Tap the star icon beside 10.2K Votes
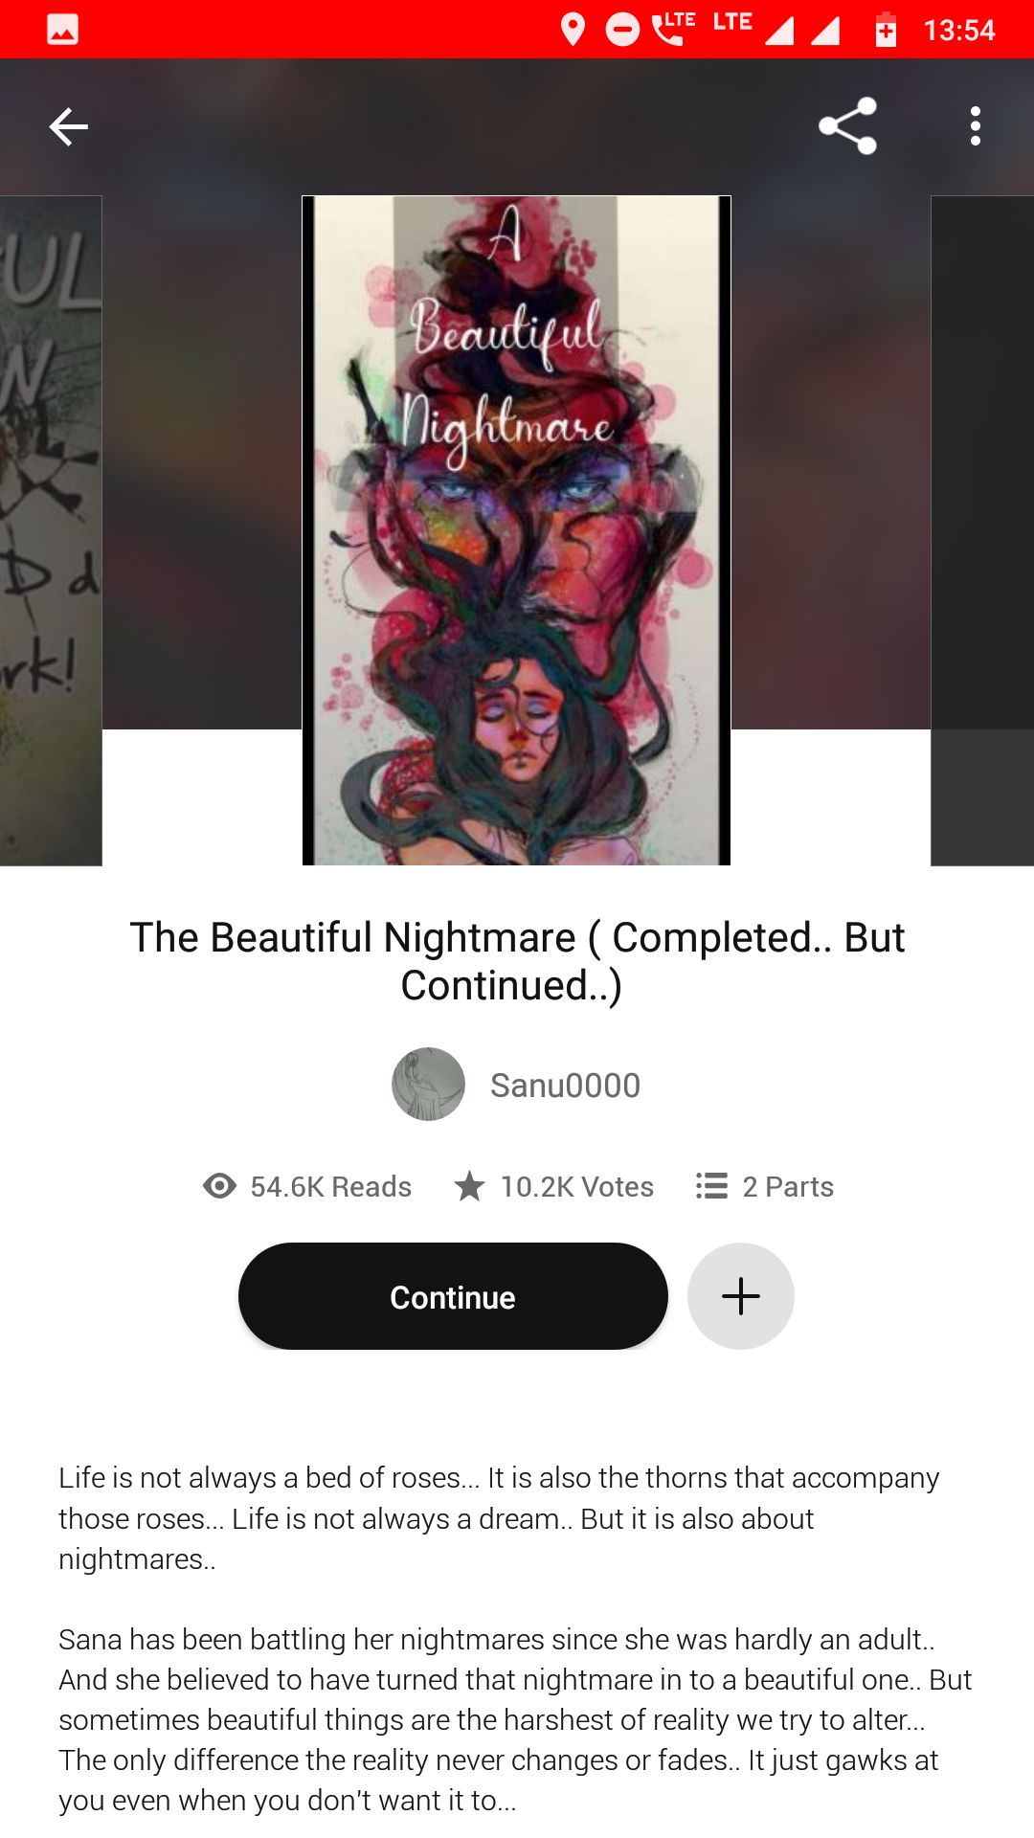Image resolution: width=1034 pixels, height=1838 pixels. click(469, 1186)
